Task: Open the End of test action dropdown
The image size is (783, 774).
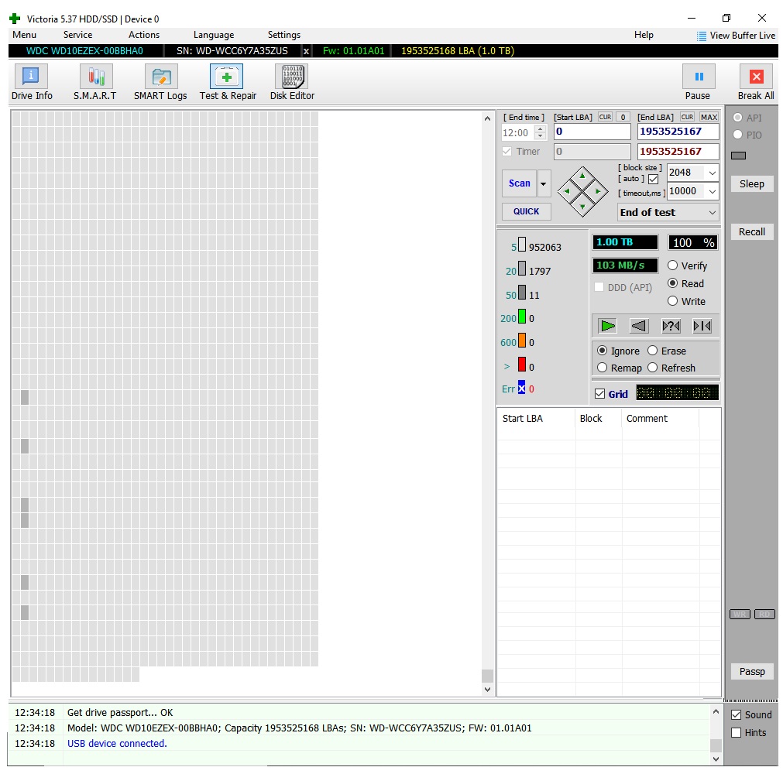Action: pyautogui.click(x=668, y=213)
